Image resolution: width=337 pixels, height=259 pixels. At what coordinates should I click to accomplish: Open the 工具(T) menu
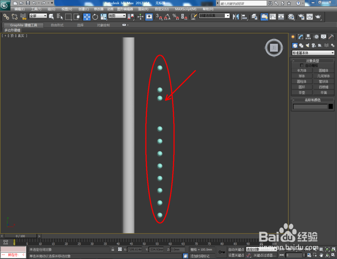(36, 9)
